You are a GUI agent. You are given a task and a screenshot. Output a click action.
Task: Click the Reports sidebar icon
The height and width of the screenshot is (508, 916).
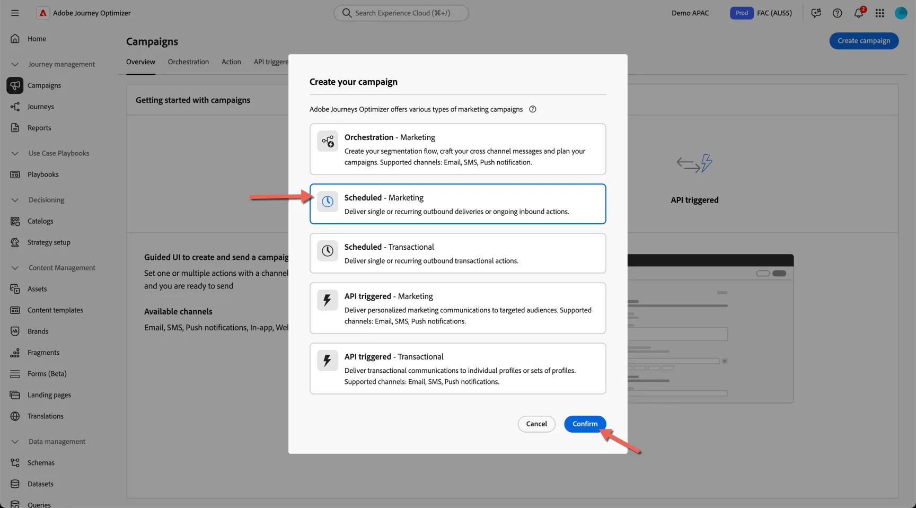(15, 128)
